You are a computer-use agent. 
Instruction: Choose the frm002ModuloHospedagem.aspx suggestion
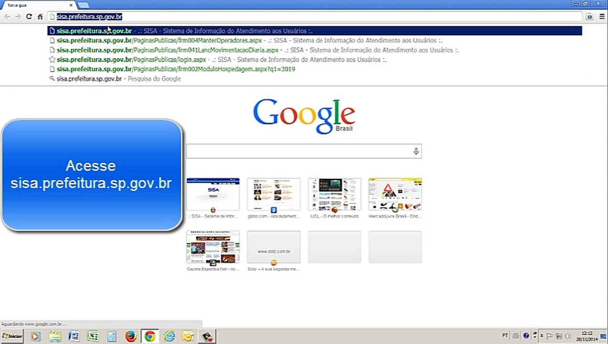pos(315,69)
